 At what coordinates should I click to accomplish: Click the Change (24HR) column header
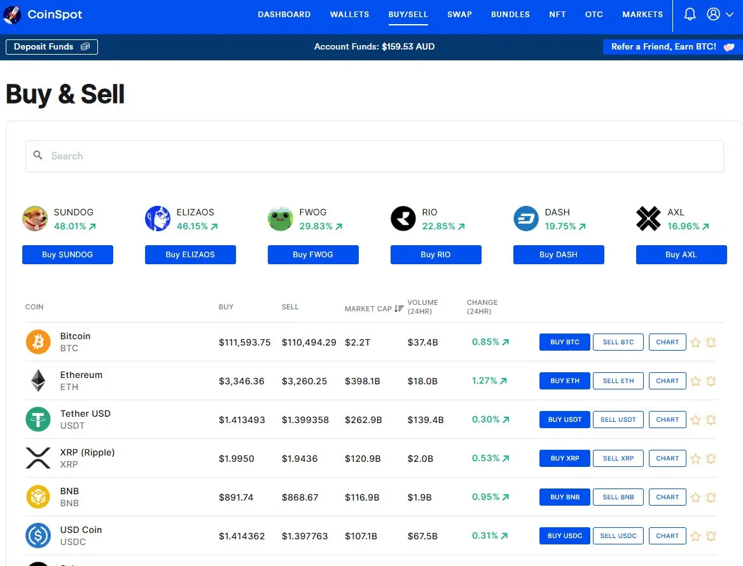(x=482, y=307)
